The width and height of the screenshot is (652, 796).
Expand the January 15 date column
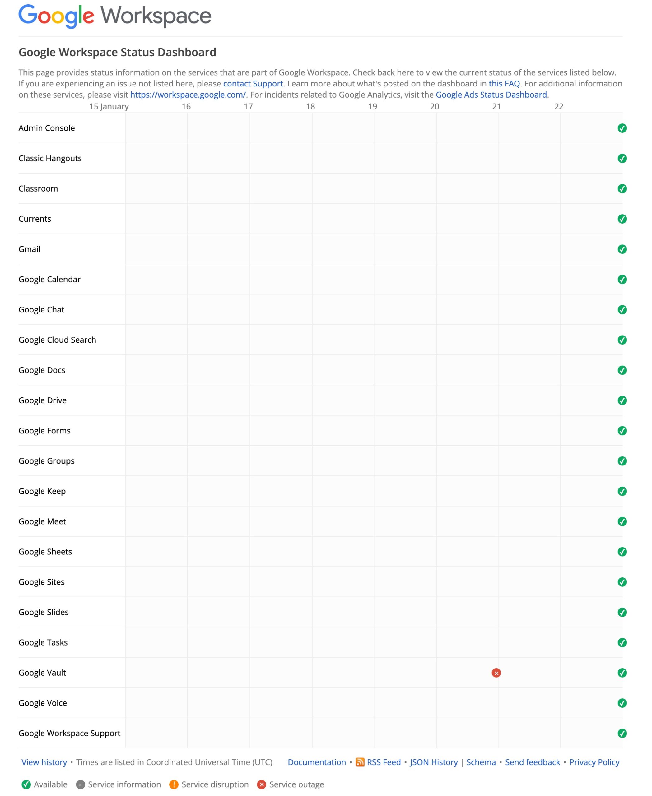(109, 106)
